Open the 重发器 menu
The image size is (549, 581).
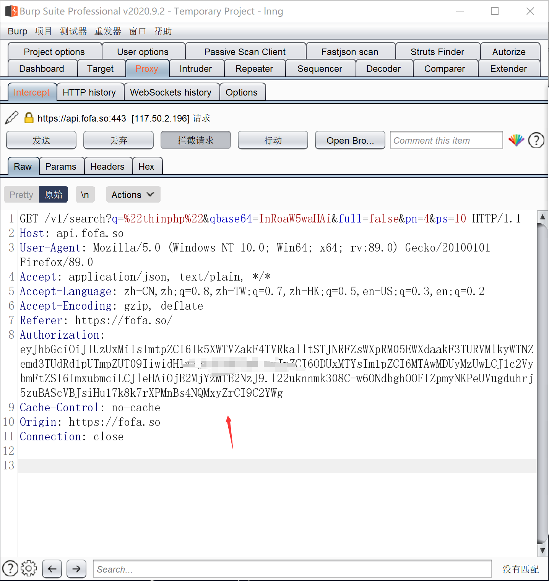click(108, 31)
